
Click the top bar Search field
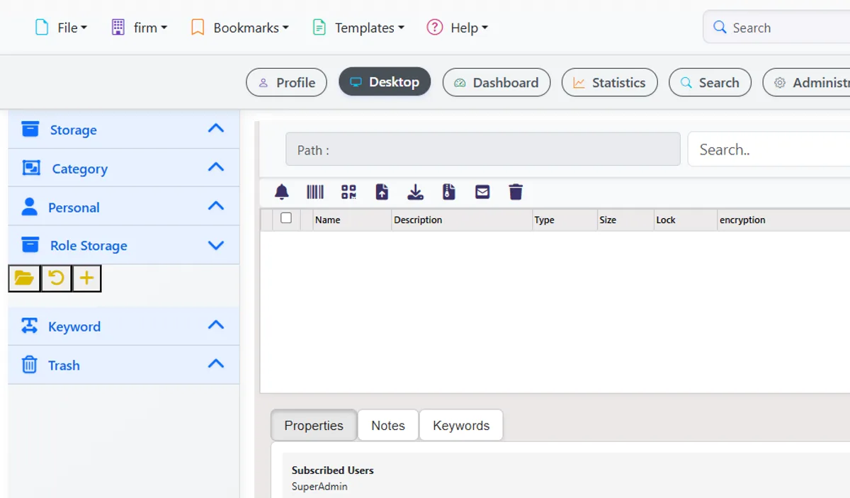click(x=776, y=28)
